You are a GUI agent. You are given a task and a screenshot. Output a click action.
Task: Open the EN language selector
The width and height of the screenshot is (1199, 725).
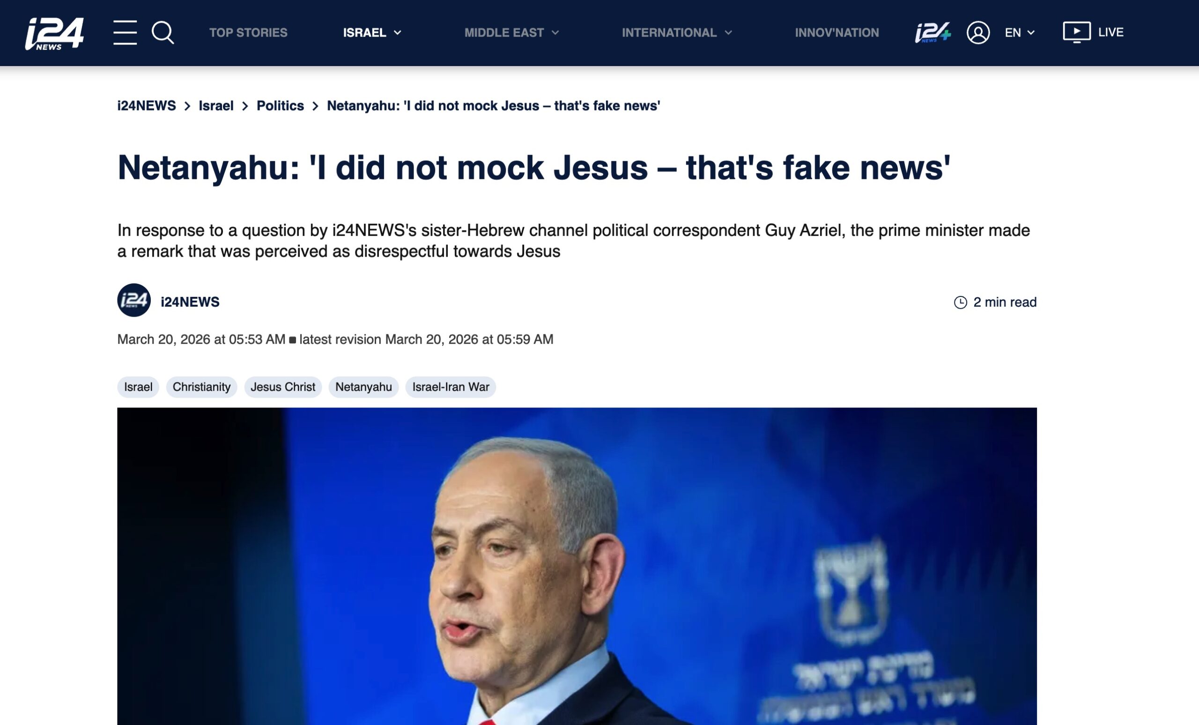coord(1020,33)
